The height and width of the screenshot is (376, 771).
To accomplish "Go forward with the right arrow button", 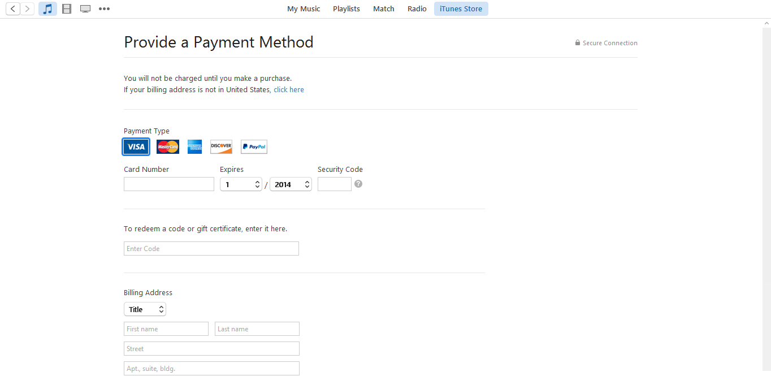I will 27,8.
